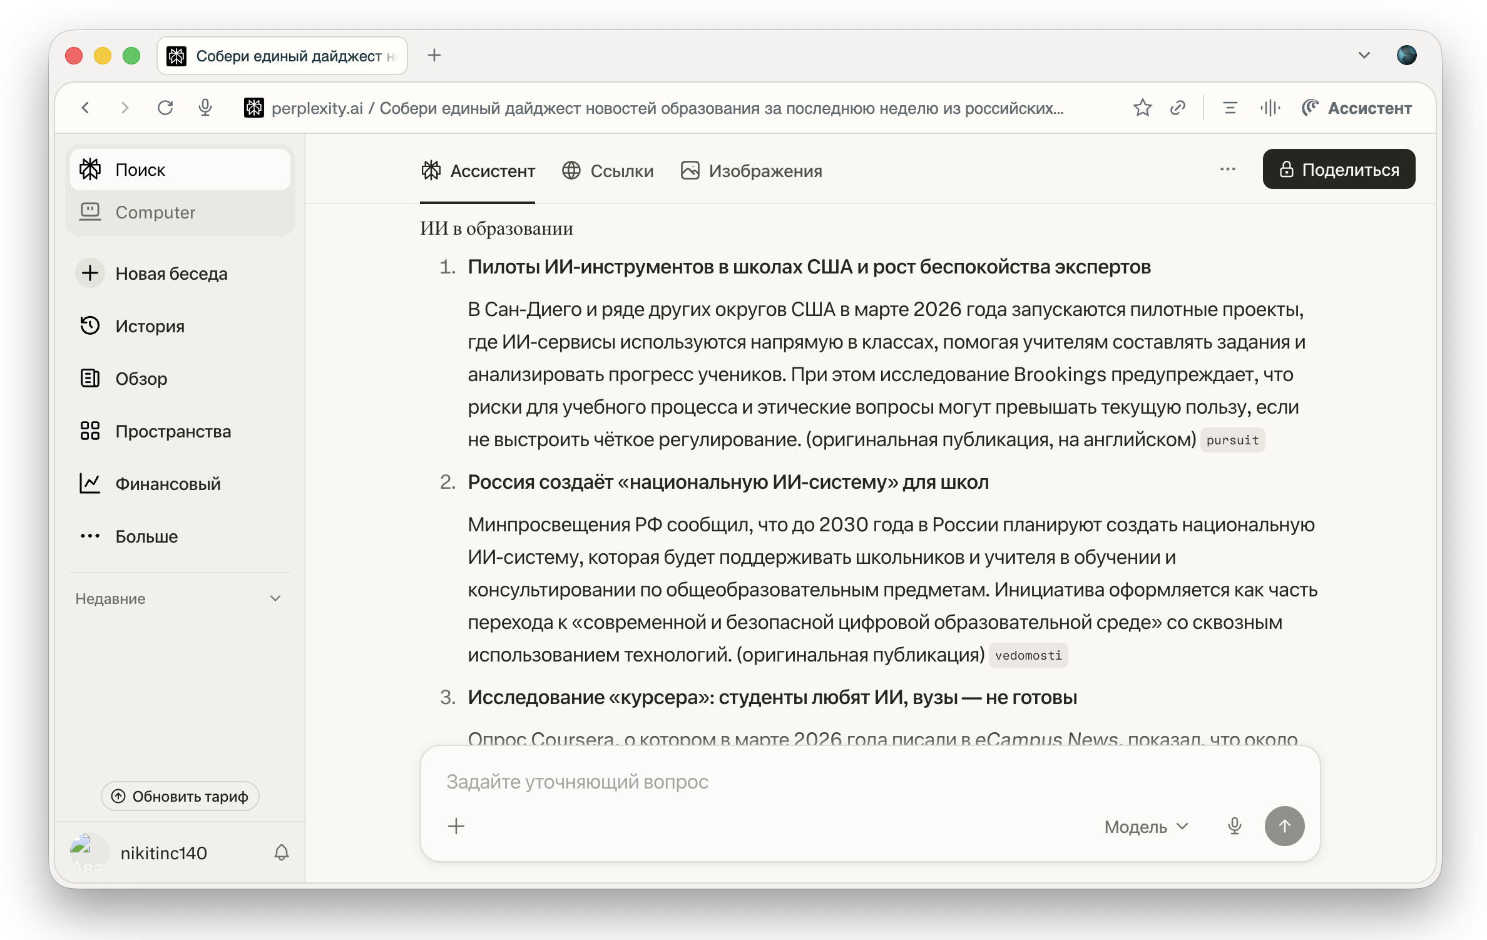Switch to the Ассистент tab
The image size is (1487, 940).
point(478,171)
